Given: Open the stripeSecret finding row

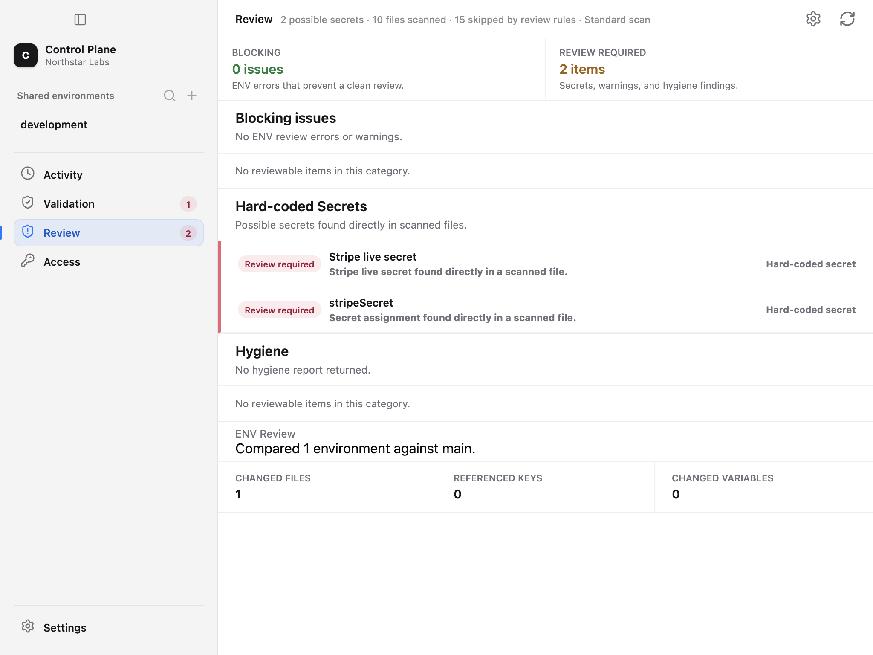Looking at the screenshot, I should [546, 310].
